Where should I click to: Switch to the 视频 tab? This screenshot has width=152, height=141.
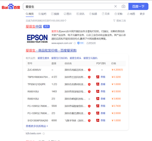55,14
